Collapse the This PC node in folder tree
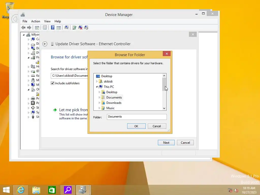The height and width of the screenshot is (195, 260). tap(97, 87)
